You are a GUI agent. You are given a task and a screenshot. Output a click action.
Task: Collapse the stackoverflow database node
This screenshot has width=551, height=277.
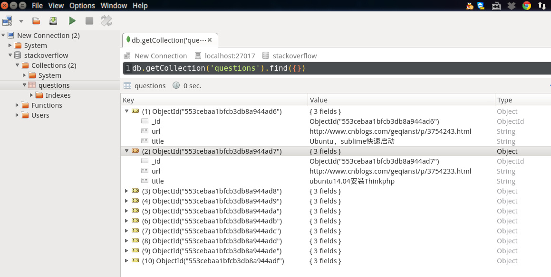click(10, 55)
